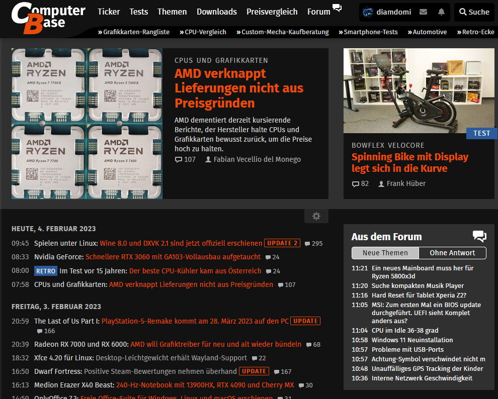
Task: Open the ComputerBase logo home link
Action: coord(48,18)
